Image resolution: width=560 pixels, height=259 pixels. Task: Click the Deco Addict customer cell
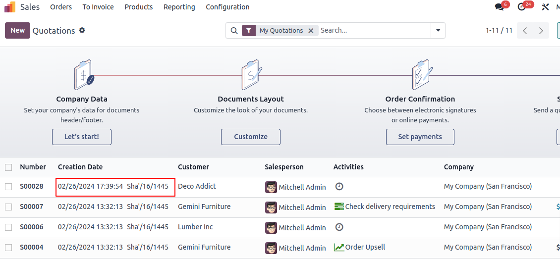click(x=197, y=186)
